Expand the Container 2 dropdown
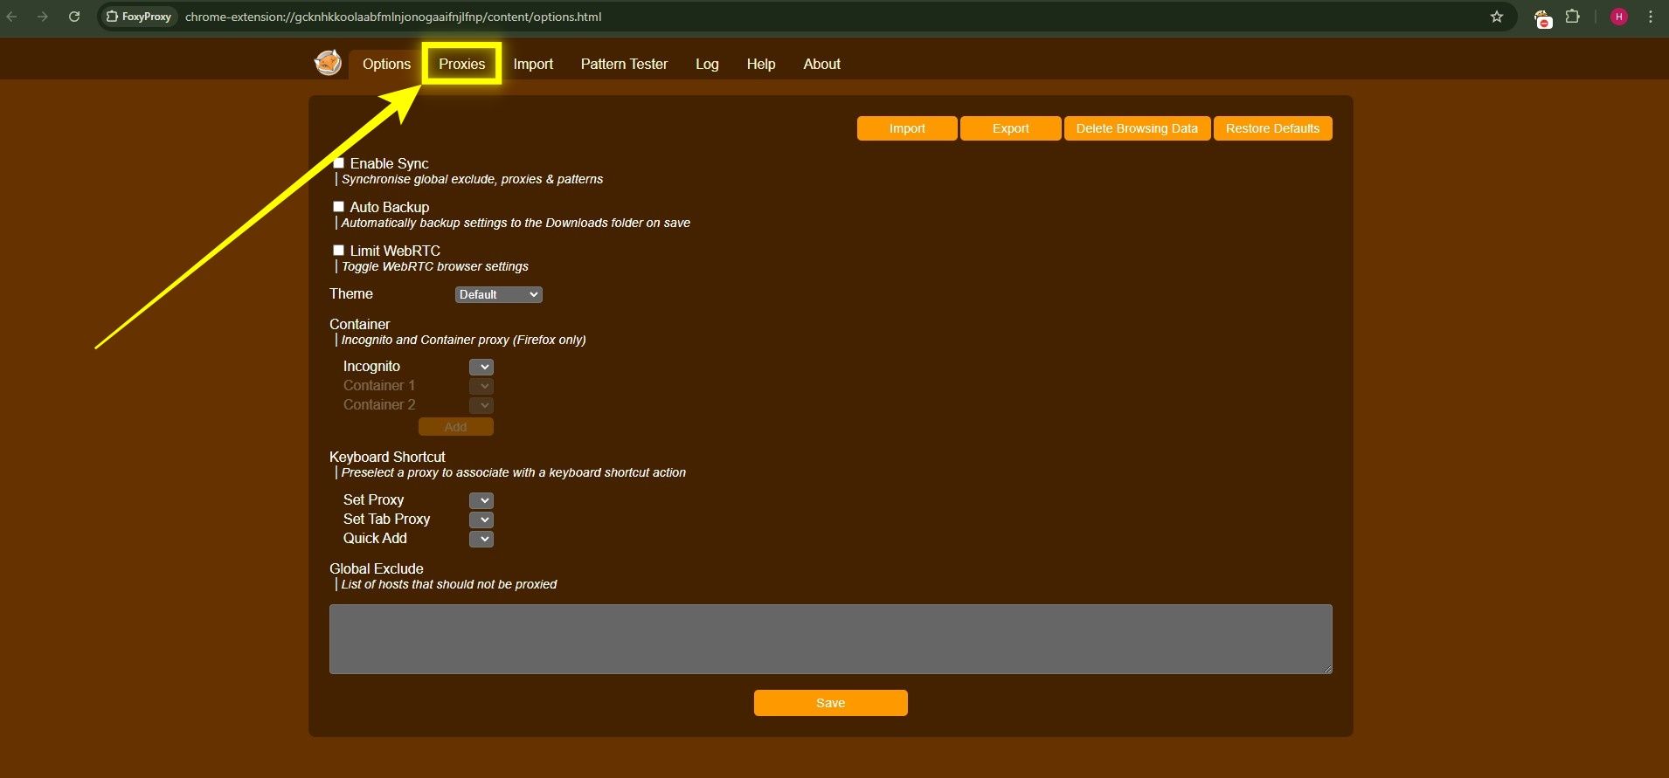Image resolution: width=1669 pixels, height=778 pixels. point(481,405)
